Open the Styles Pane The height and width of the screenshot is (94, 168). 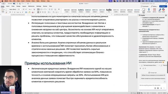click(x=144, y=10)
